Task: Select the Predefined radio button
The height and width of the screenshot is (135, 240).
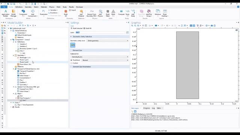Action: [x=71, y=60]
